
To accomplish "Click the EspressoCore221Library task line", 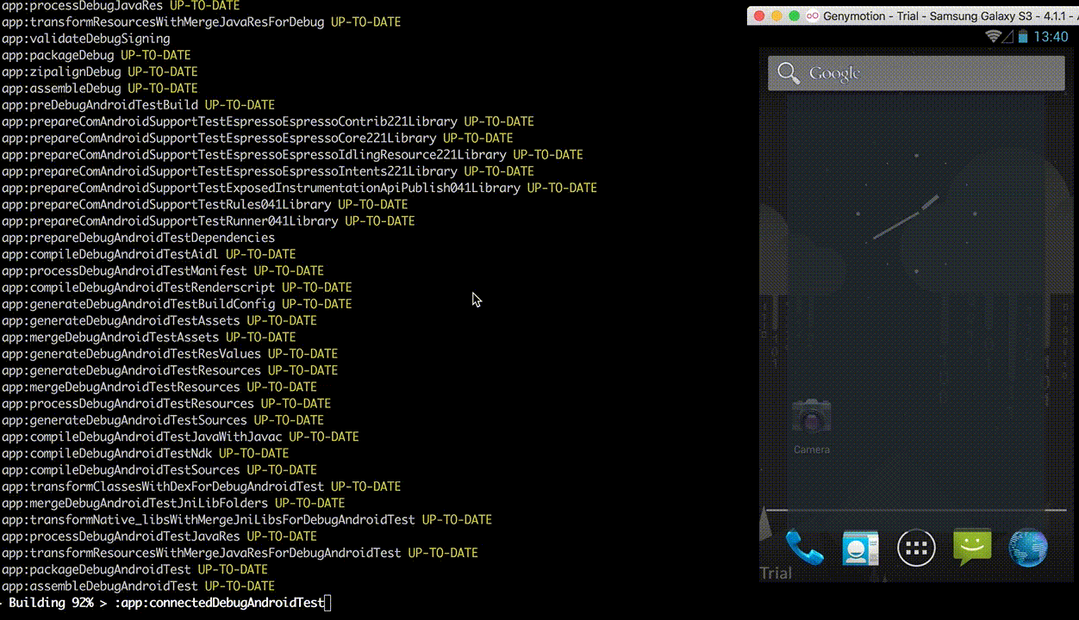I will 258,138.
